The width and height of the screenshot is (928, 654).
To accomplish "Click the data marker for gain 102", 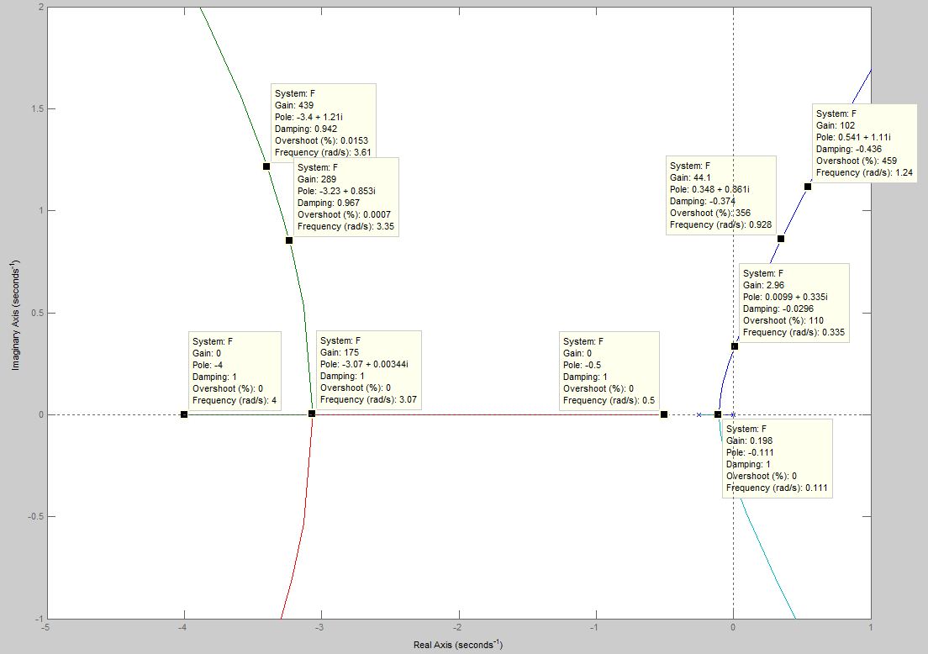I will [x=808, y=187].
